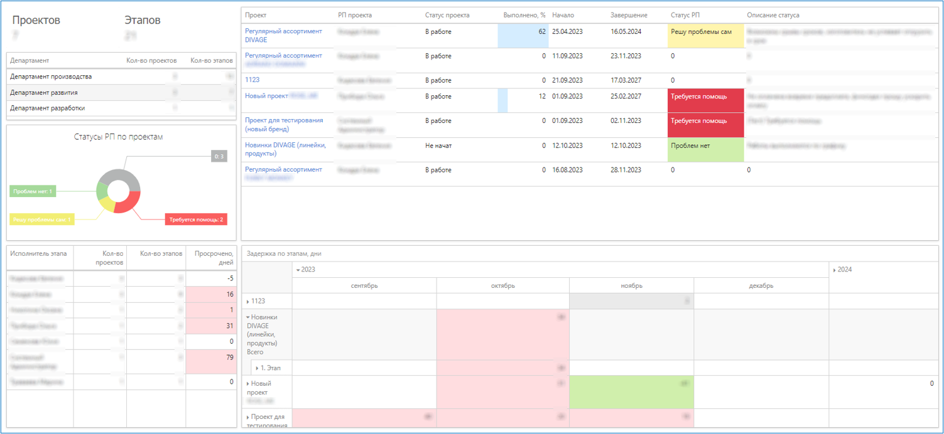Expand the 1. Этап row
This screenshot has width=944, height=434.
(x=257, y=368)
